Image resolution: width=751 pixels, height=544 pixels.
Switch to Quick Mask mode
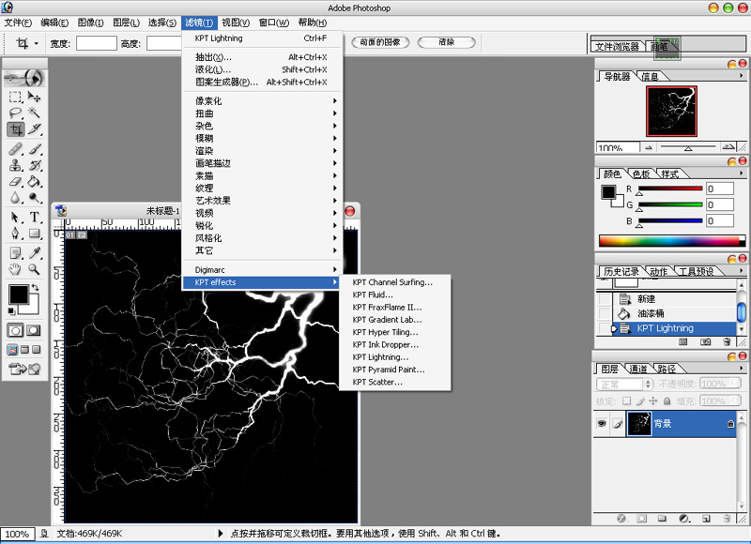(x=33, y=330)
